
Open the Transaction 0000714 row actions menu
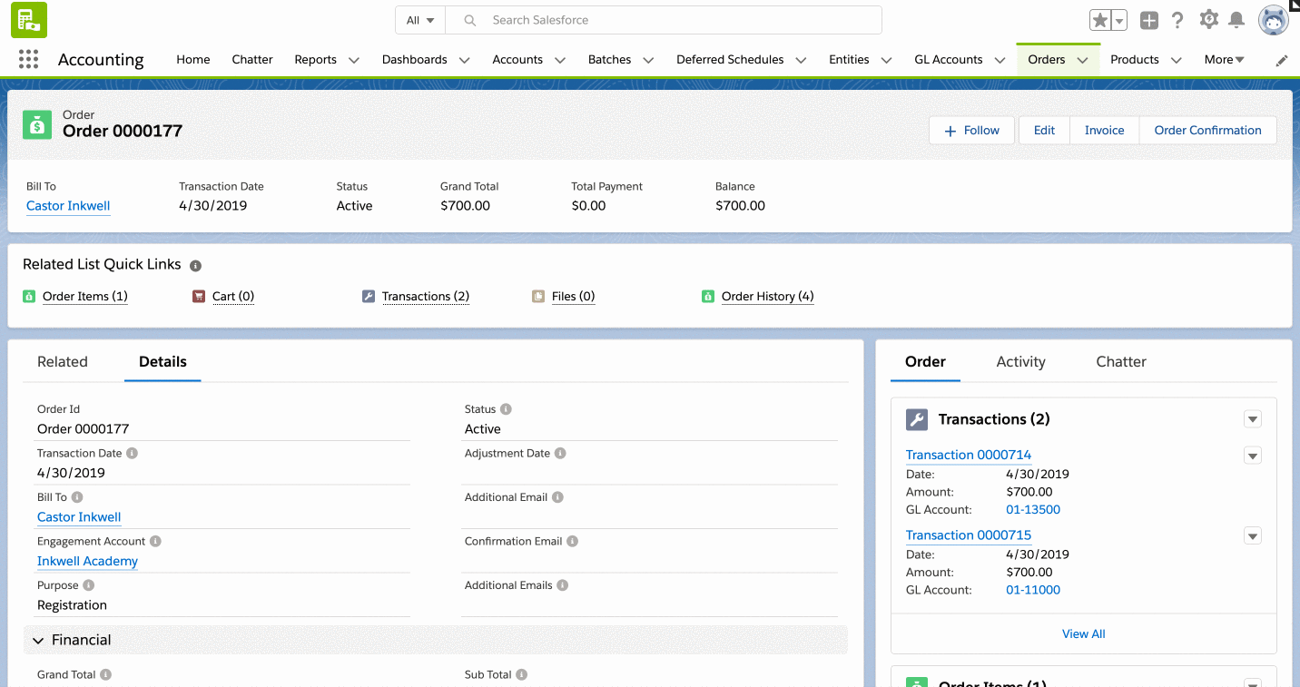point(1253,456)
